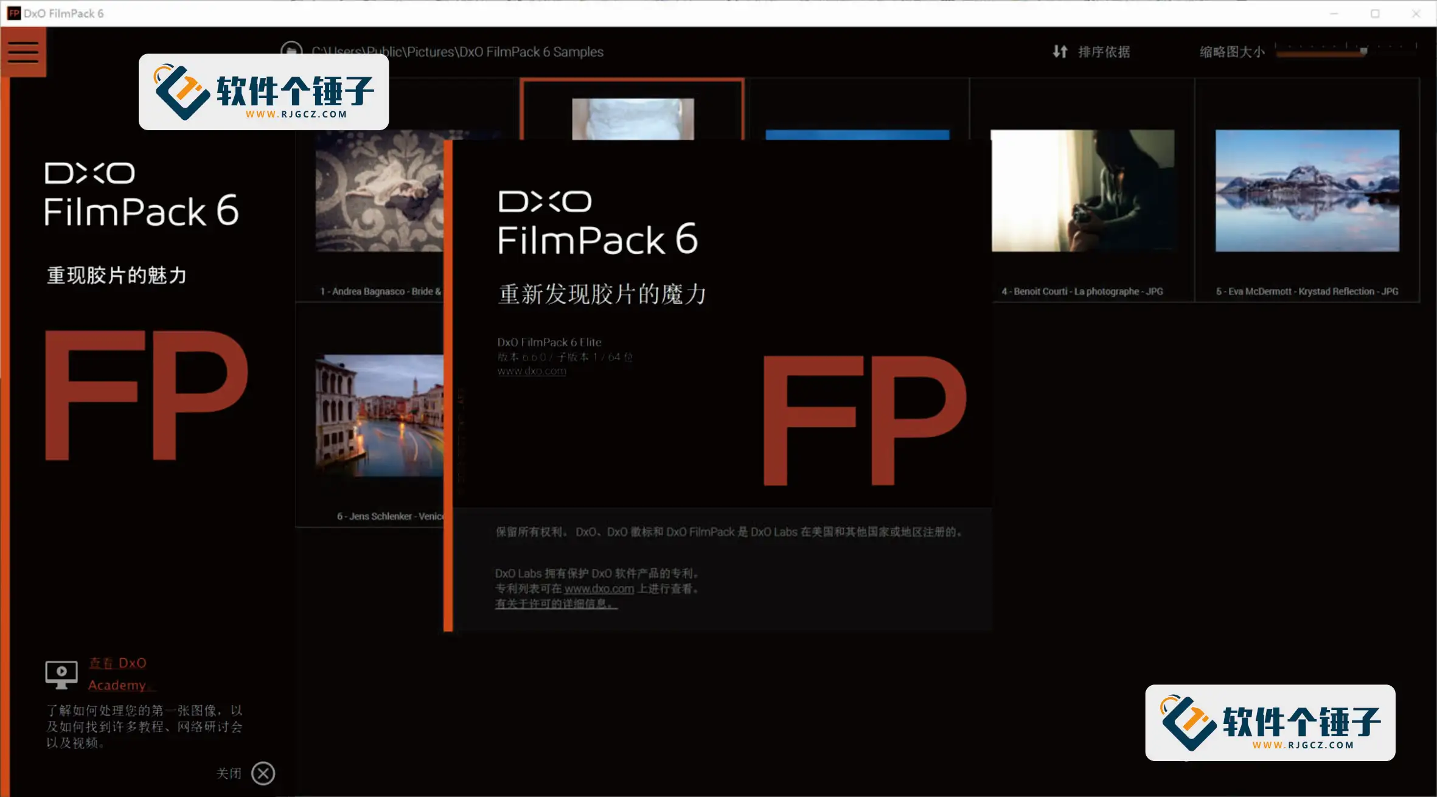Open www.dxo.com link in patent text

tap(599, 588)
